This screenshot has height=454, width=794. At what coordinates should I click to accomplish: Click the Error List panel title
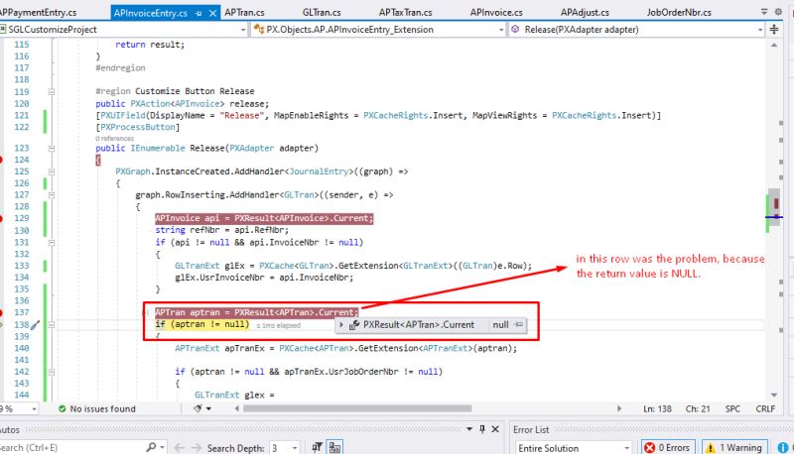(x=531, y=430)
